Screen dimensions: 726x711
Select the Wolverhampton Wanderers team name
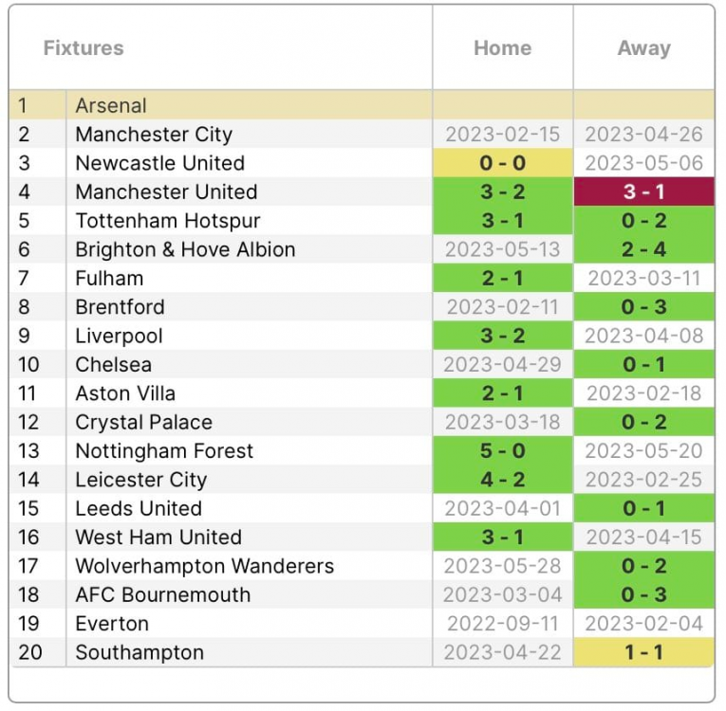(x=204, y=567)
